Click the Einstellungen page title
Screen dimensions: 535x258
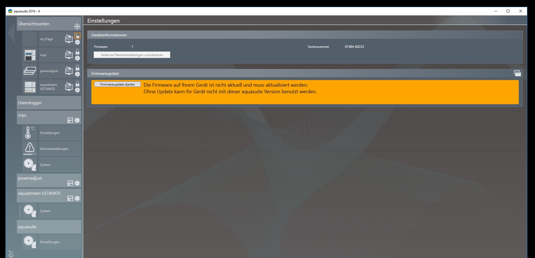[x=104, y=21]
